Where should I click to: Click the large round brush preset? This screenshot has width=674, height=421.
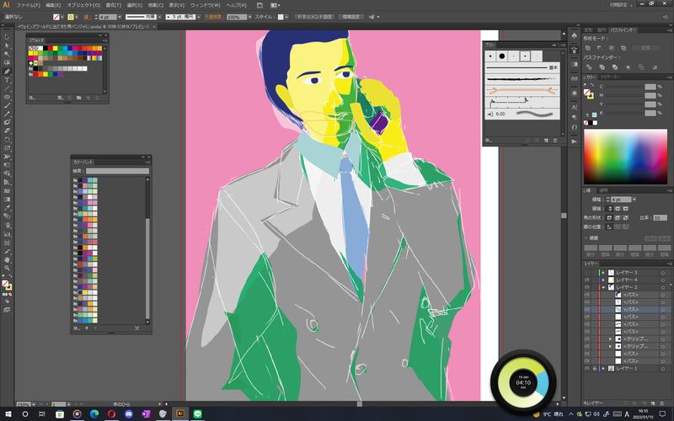[502, 56]
